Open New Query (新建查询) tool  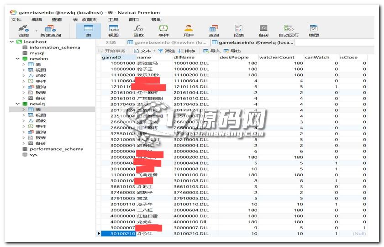click(x=50, y=31)
